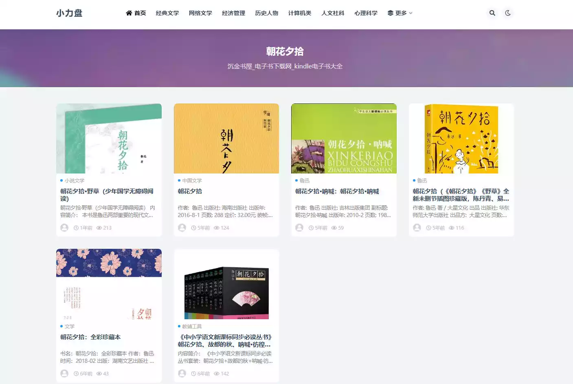The image size is (573, 384).
Task: Select the 小说文学 category tag
Action: 75,180
